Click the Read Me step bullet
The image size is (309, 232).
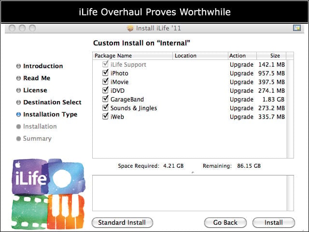pos(18,78)
